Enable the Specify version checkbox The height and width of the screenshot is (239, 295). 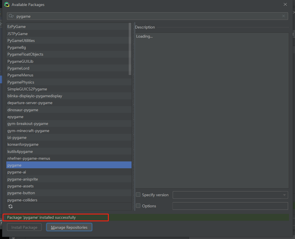[x=138, y=195]
